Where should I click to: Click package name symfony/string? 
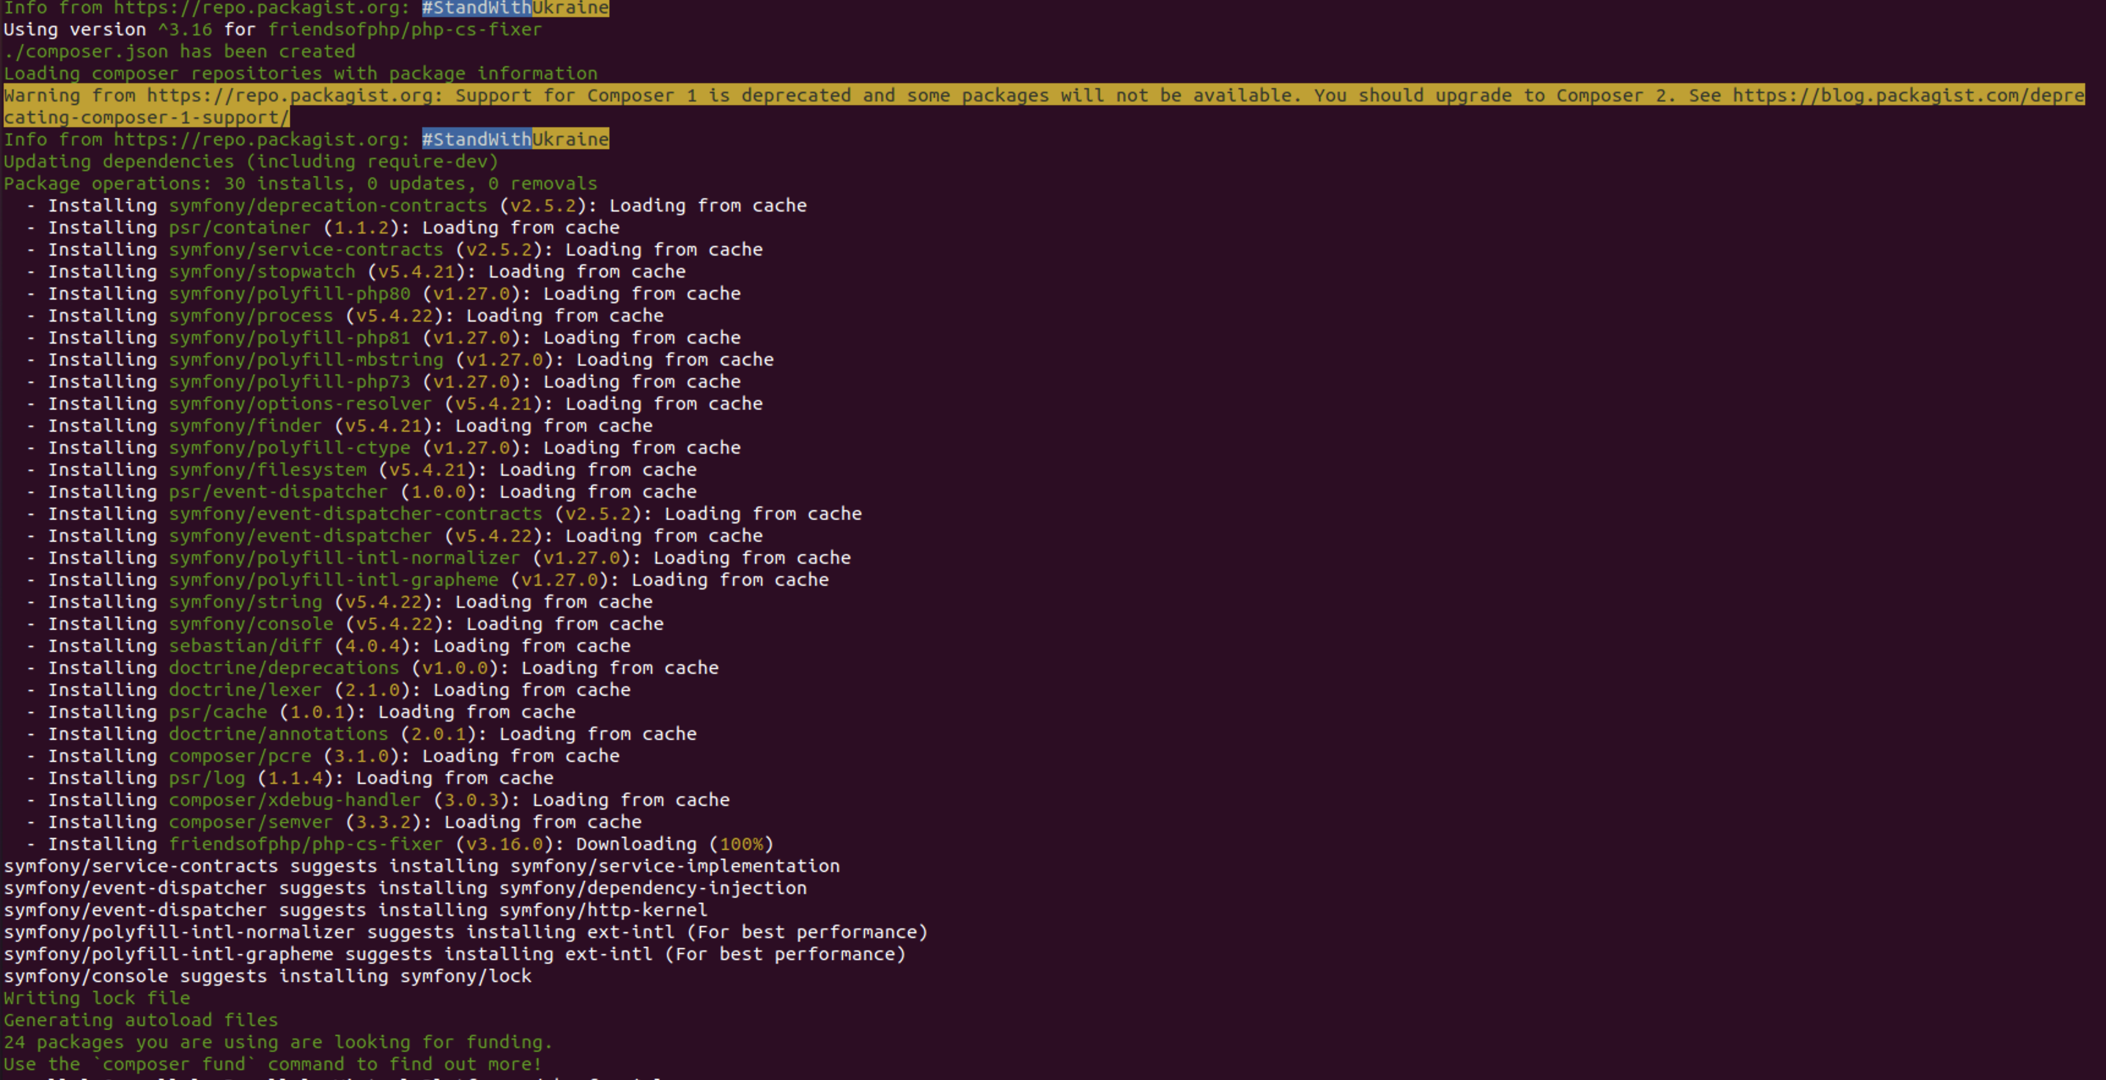pyautogui.click(x=245, y=603)
